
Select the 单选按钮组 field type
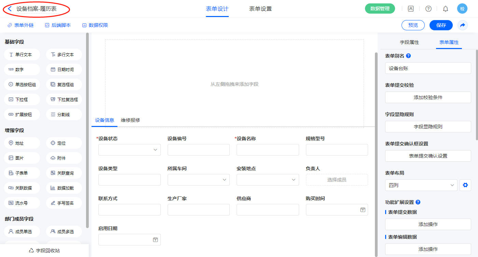click(22, 84)
